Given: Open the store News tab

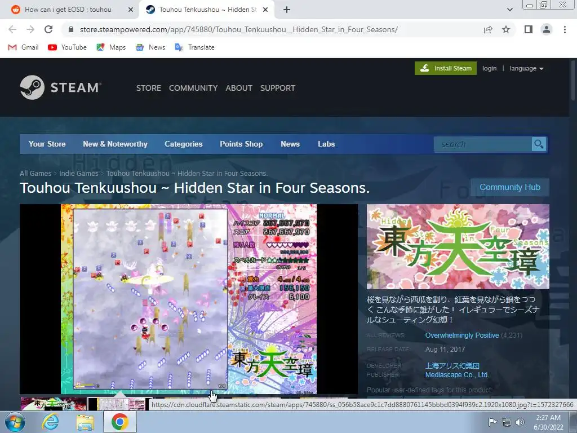Looking at the screenshot, I should pos(290,144).
